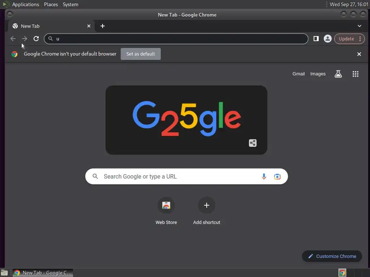Open the Google apps grid
Screen dimensions: 370x277
356,74
